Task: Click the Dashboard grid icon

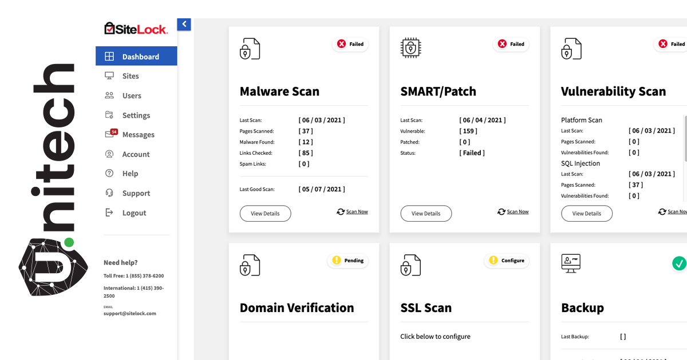Action: 109,57
